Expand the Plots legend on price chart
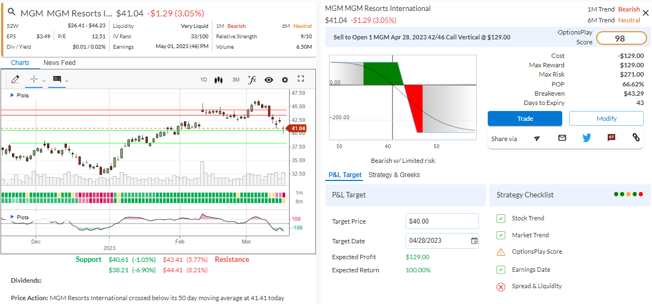The image size is (652, 304). (20, 95)
